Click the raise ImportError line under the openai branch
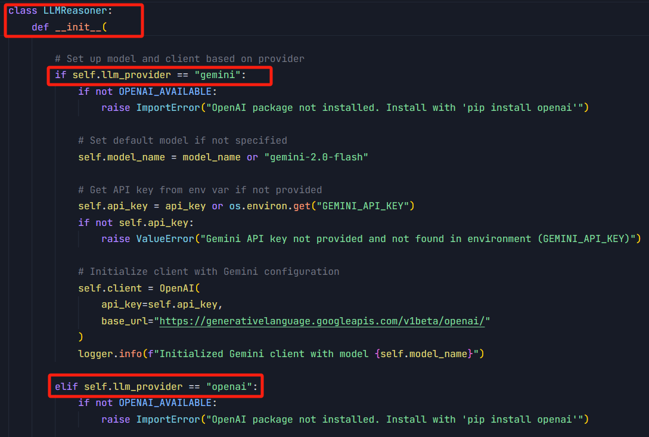 pyautogui.click(x=345, y=420)
